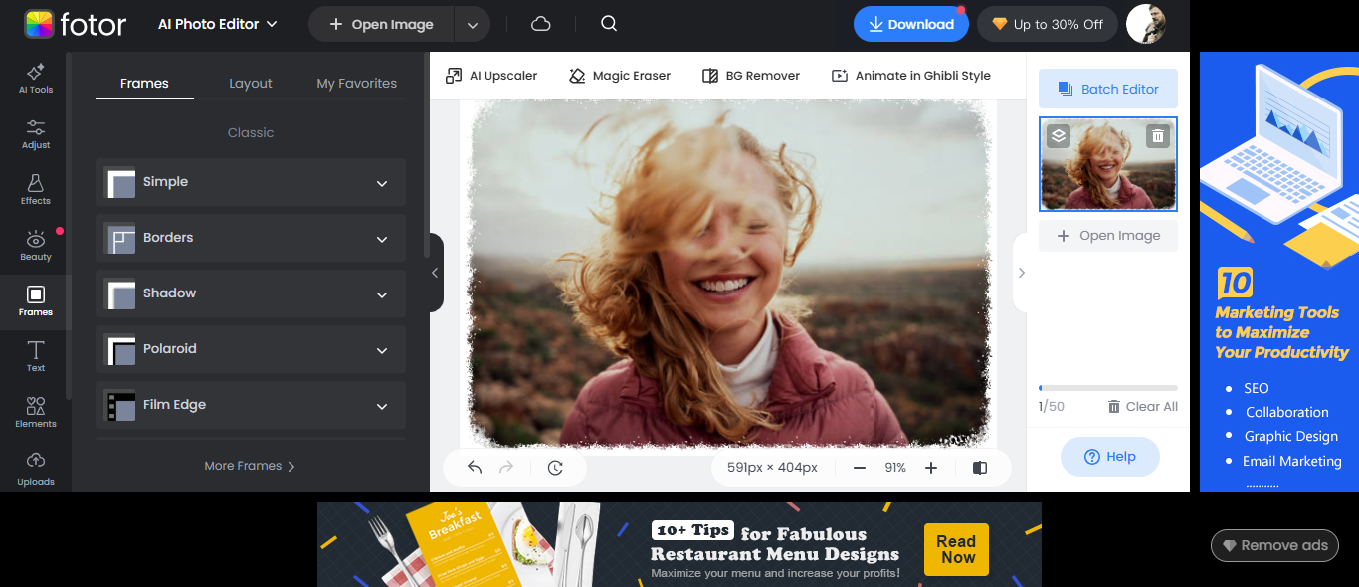Viewport: 1359px width, 587px height.
Task: Click the Download button
Action: tap(911, 24)
